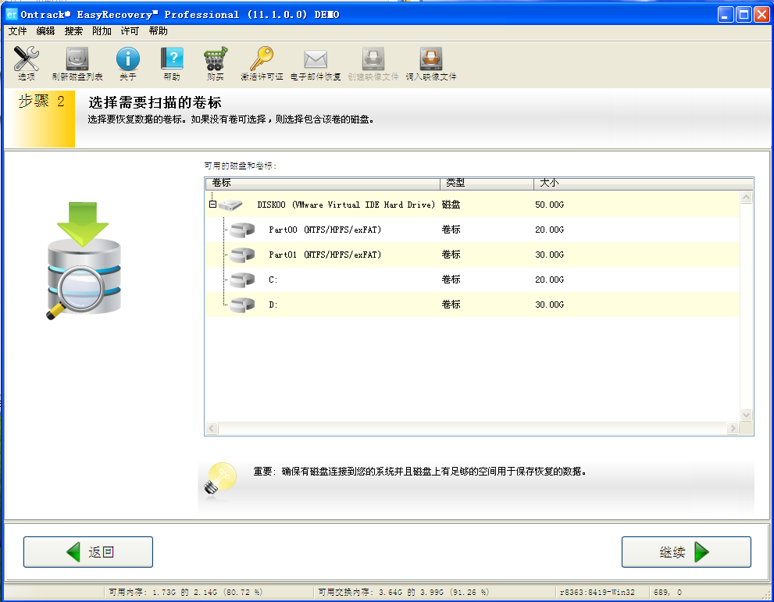This screenshot has width=774, height=602.
Task: Open the 文件 menu
Action: (x=17, y=31)
